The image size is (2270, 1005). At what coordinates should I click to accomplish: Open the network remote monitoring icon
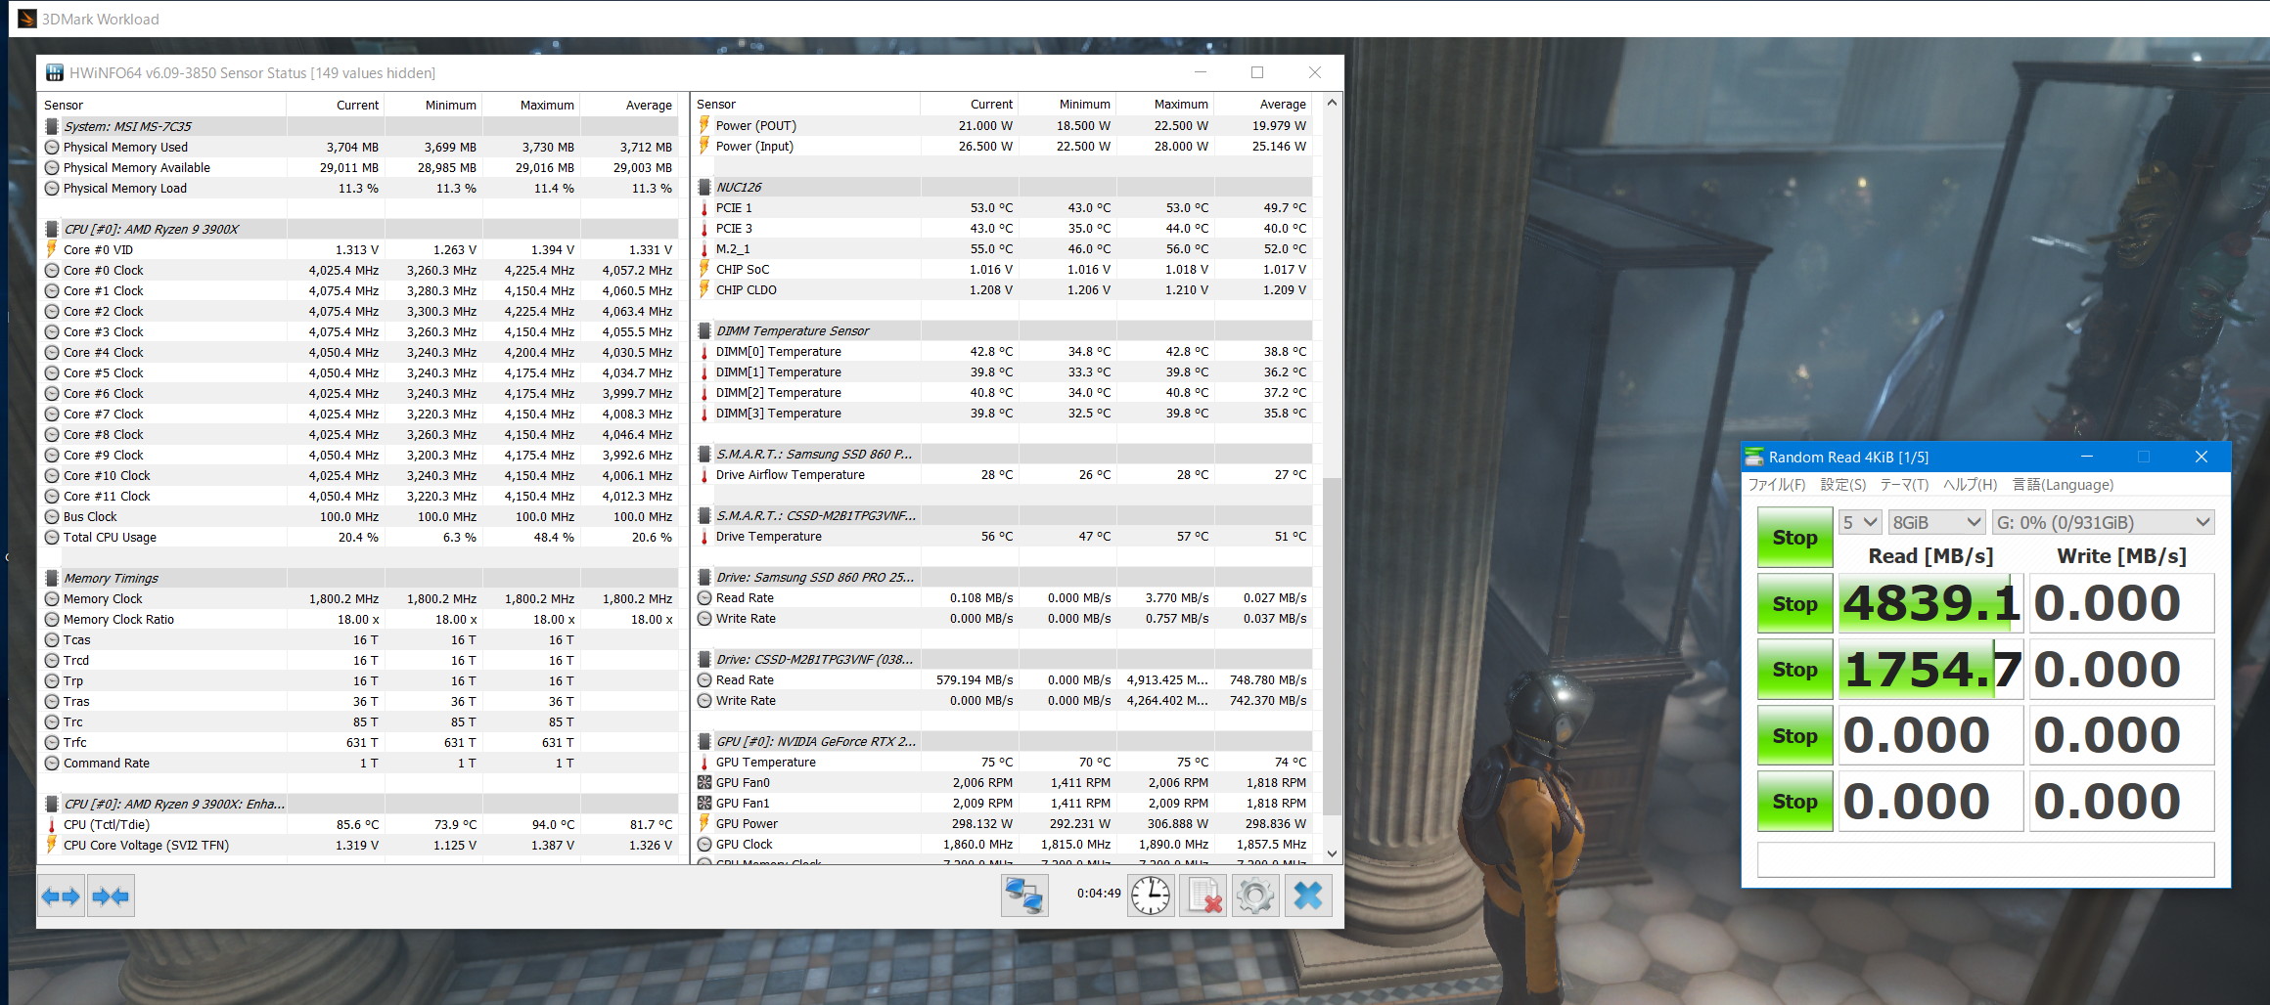tap(1024, 896)
